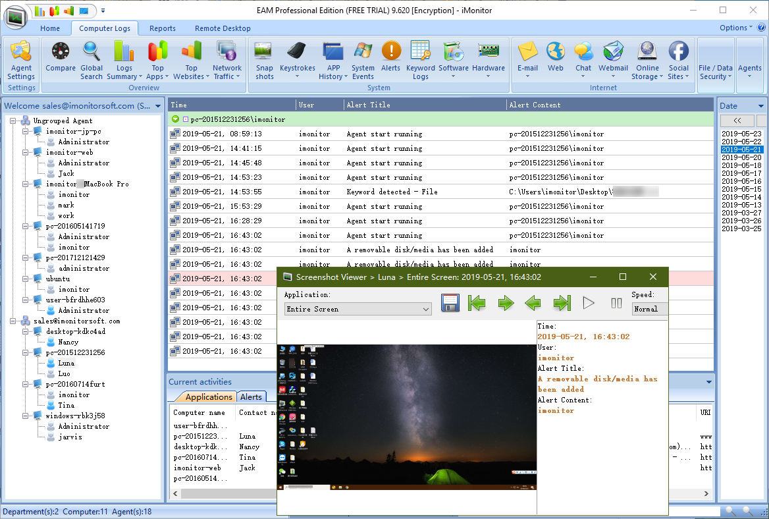
Task: Open the Options menu
Action: (735, 28)
